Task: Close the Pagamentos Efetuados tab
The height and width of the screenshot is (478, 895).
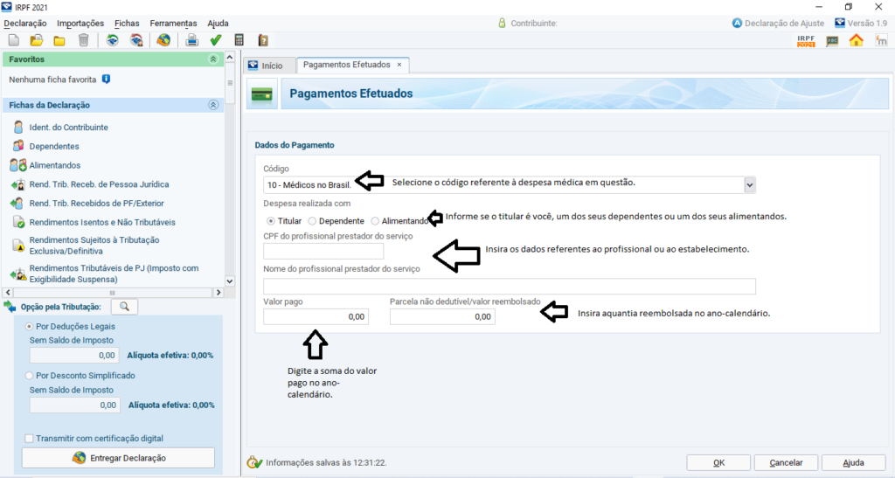Action: [x=399, y=65]
